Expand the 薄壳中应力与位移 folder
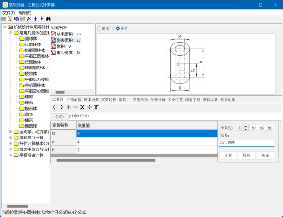This screenshot has width=283, height=217. 10,149
